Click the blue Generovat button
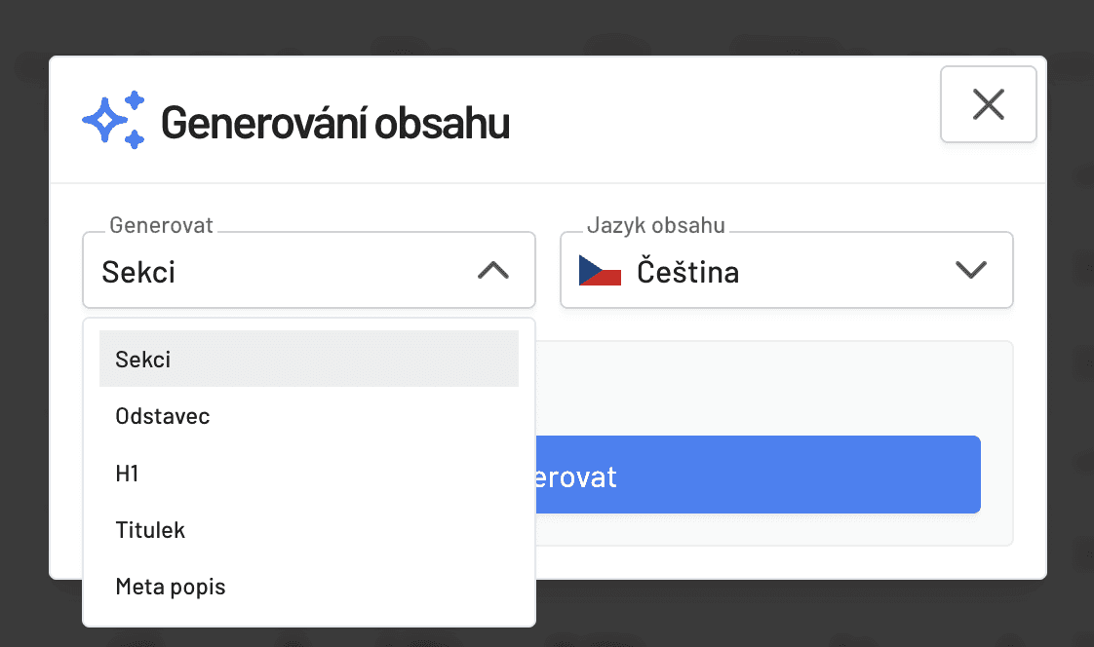 (x=758, y=475)
